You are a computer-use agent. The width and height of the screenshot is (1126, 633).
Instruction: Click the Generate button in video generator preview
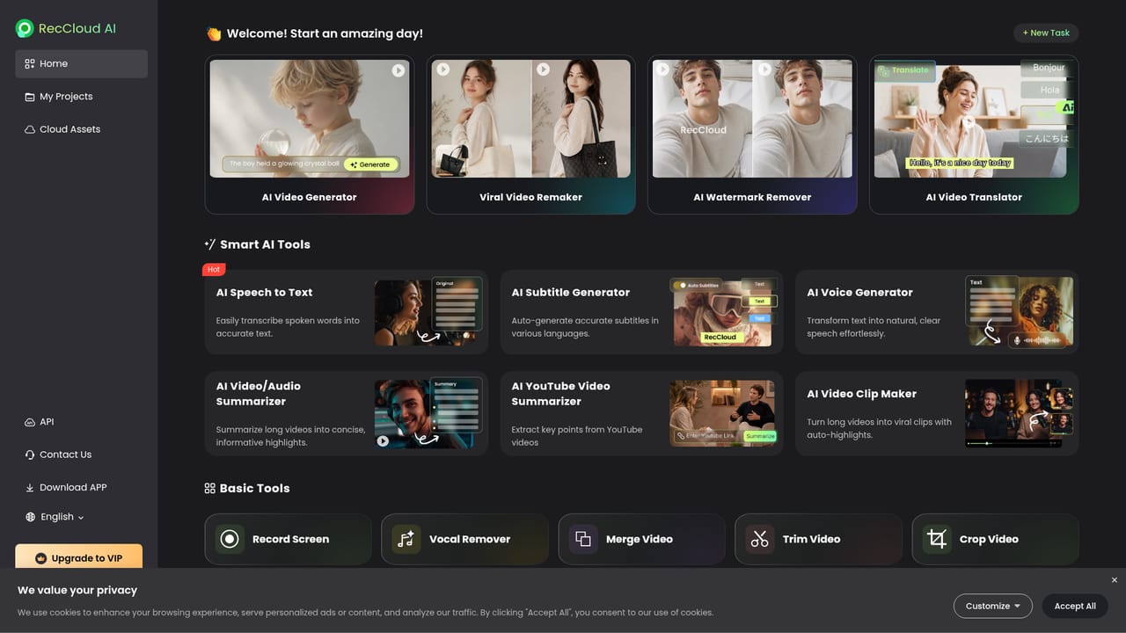click(x=372, y=164)
